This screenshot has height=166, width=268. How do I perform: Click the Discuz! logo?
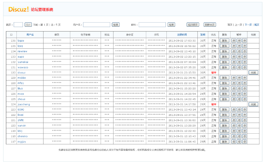[18, 9]
